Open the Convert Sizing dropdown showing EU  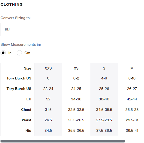[72, 30]
